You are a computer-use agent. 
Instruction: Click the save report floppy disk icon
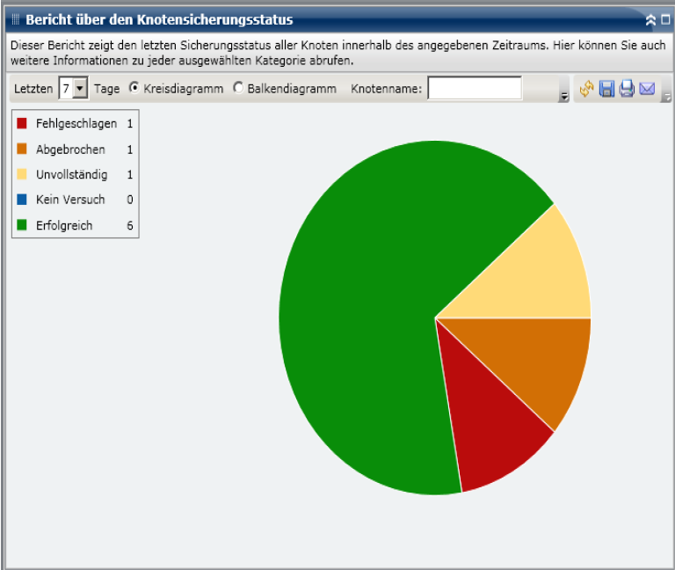click(x=606, y=89)
